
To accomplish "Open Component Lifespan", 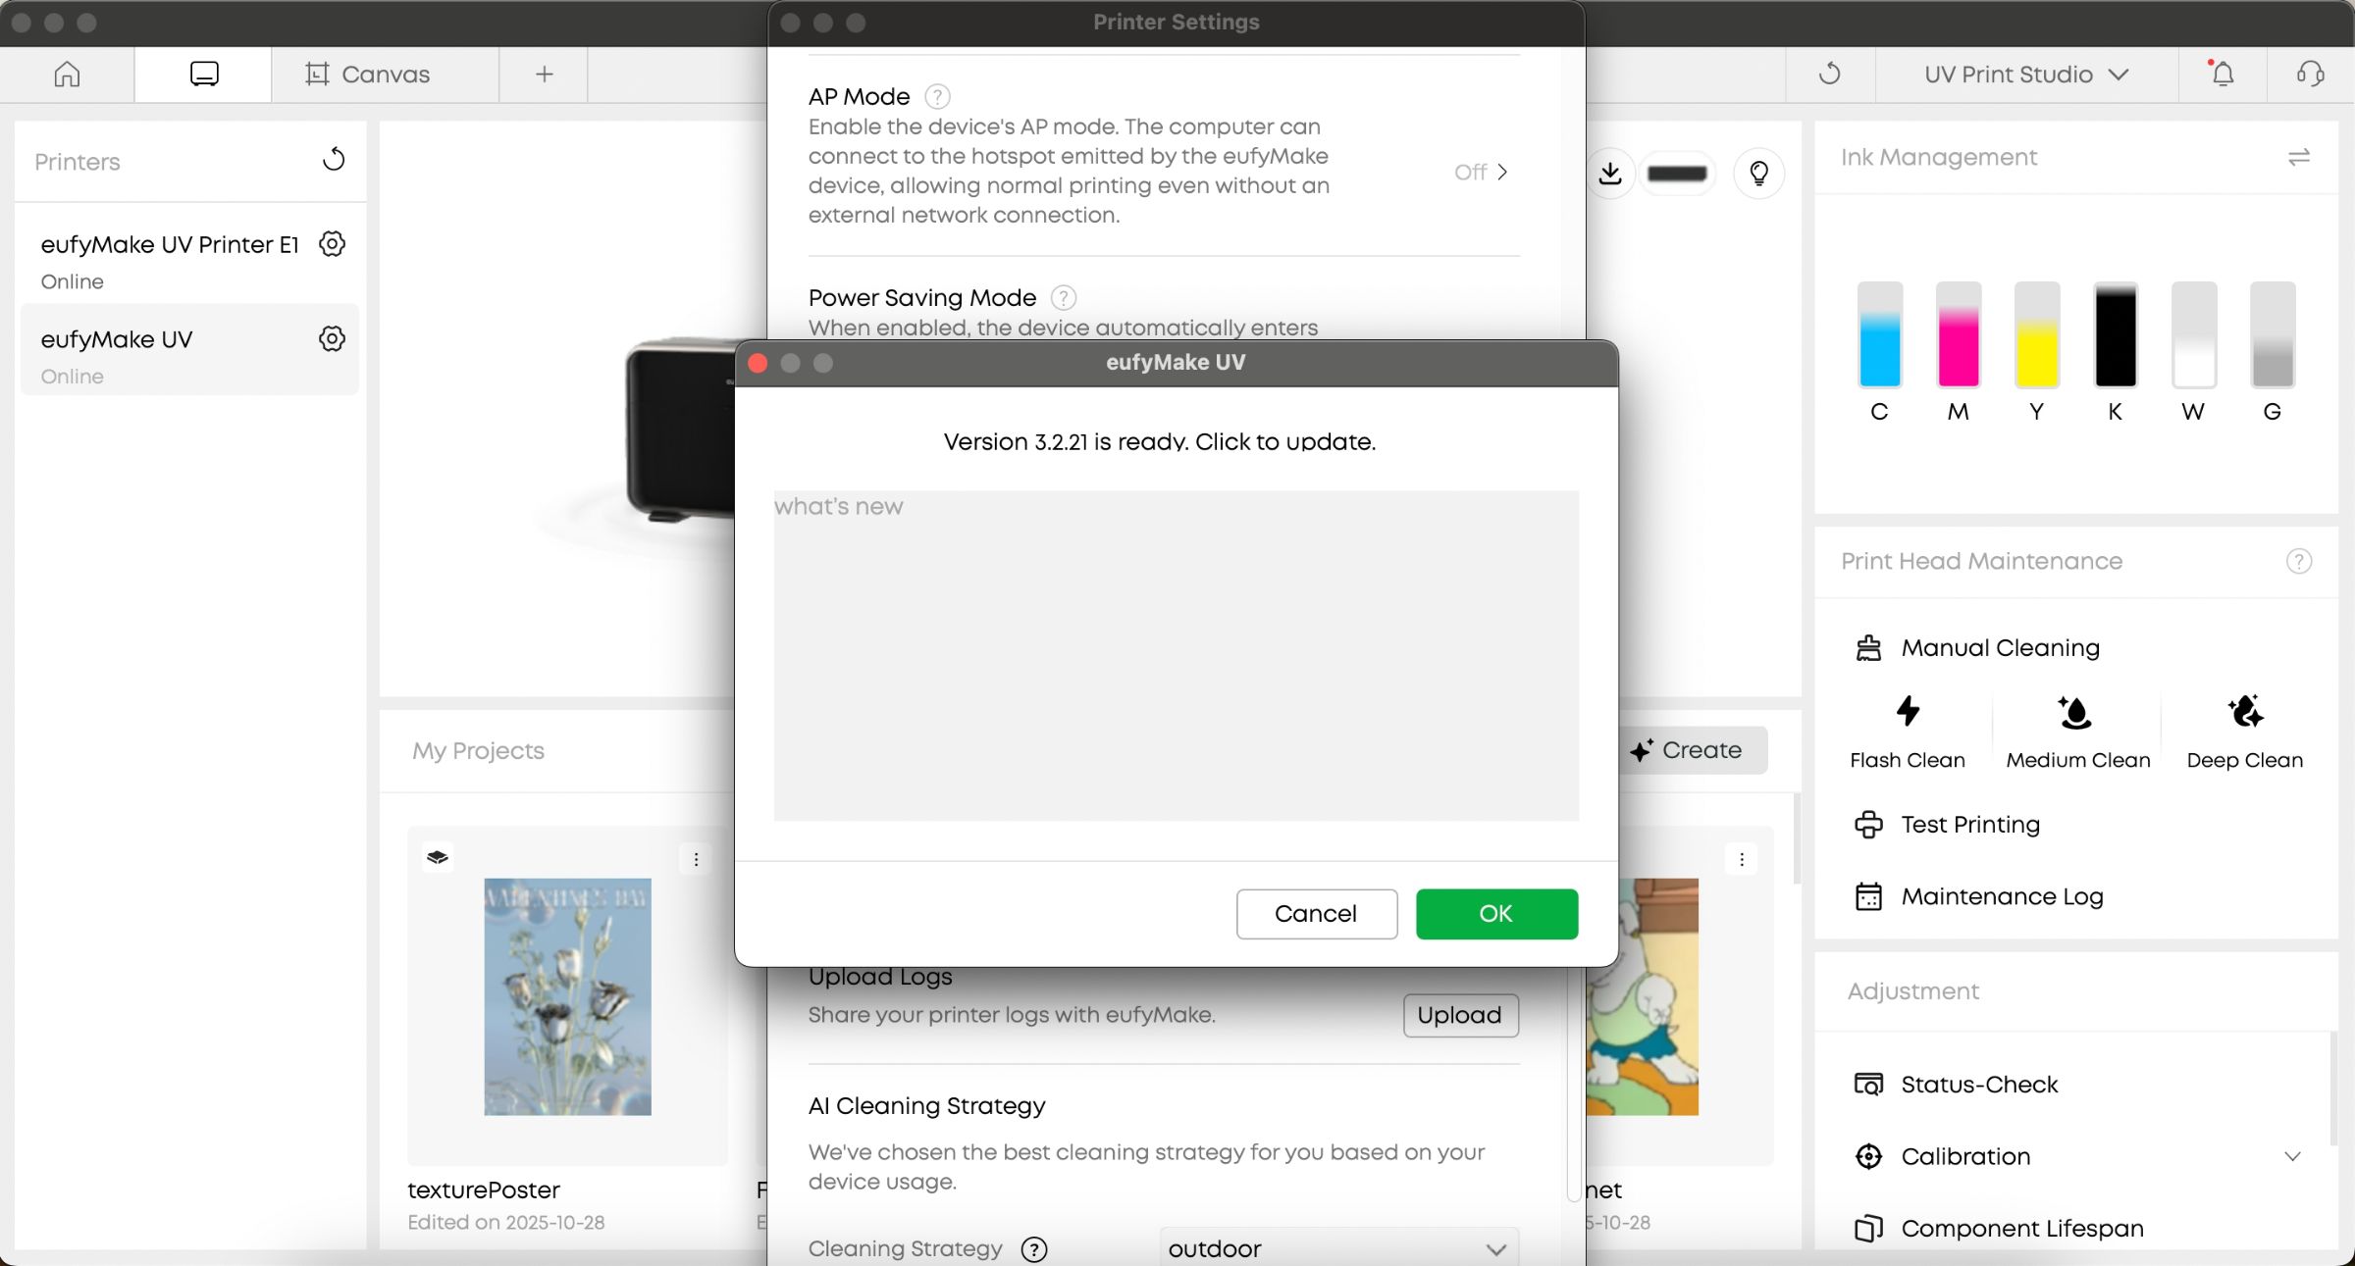I will 1999,1229.
